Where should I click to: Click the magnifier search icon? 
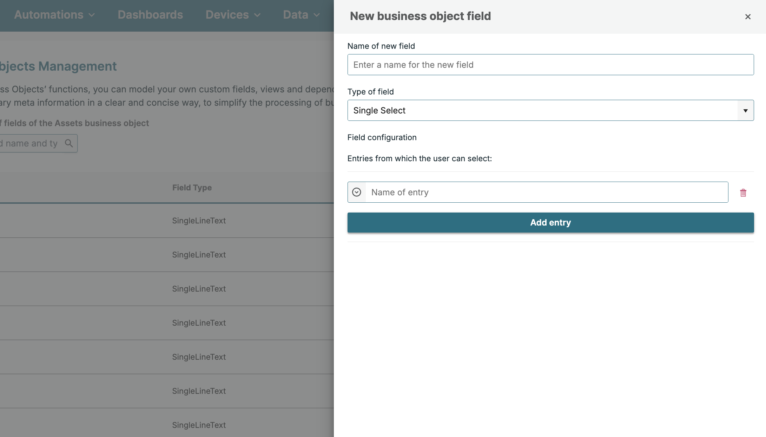tap(69, 143)
